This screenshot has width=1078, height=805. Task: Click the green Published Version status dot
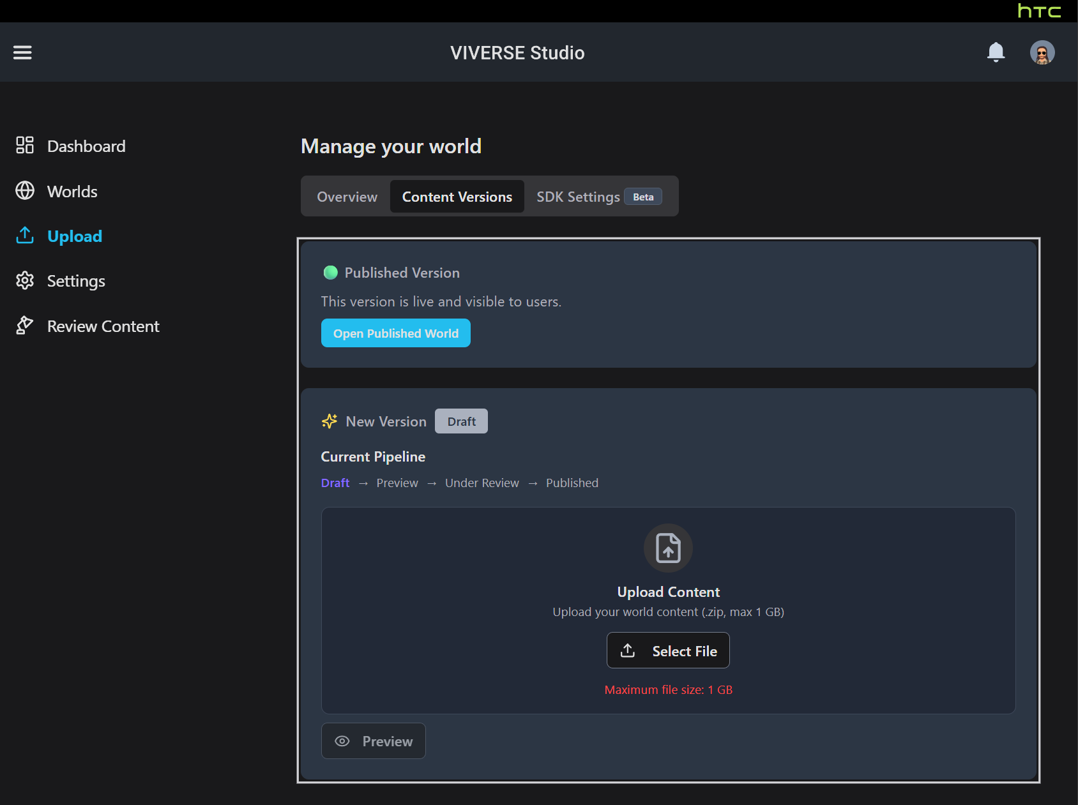(331, 273)
